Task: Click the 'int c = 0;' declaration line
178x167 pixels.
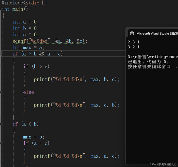Action: pyautogui.click(x=26, y=35)
